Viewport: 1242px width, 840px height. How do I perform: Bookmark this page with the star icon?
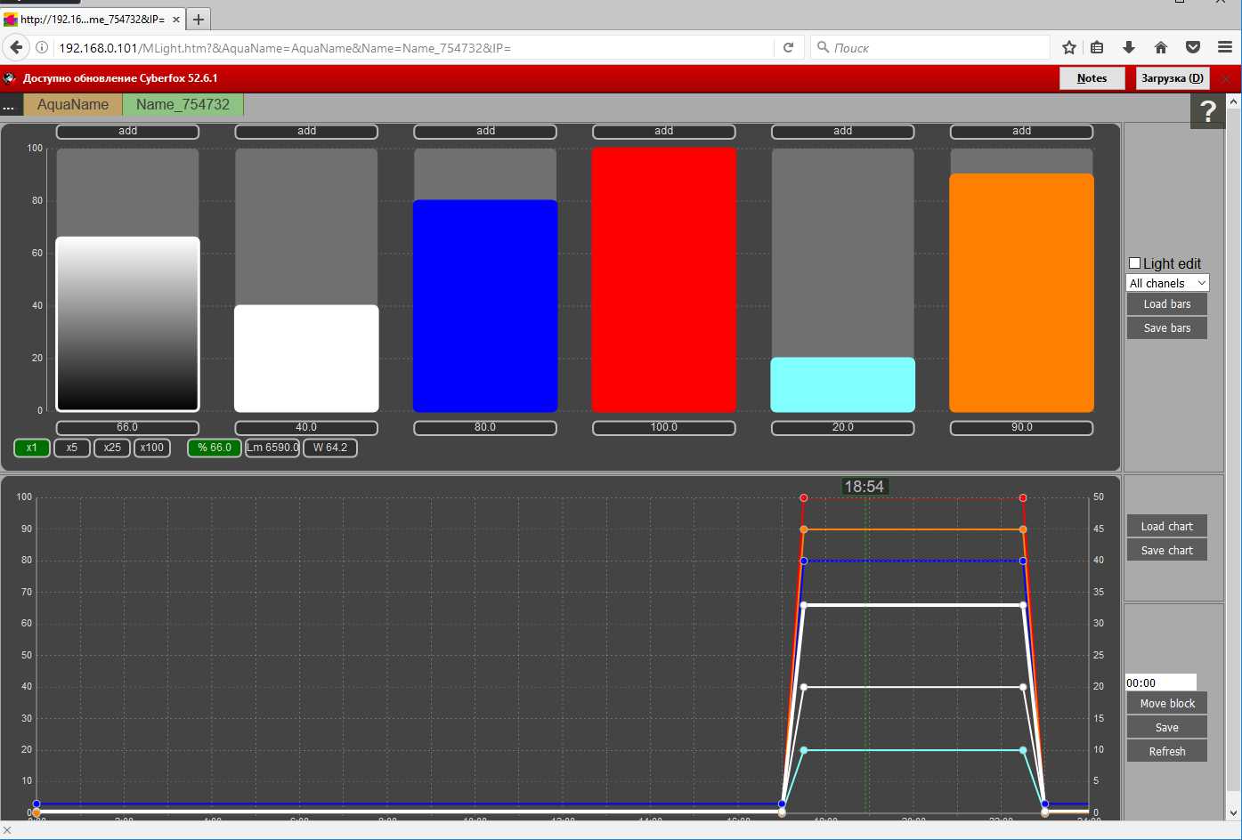1069,48
